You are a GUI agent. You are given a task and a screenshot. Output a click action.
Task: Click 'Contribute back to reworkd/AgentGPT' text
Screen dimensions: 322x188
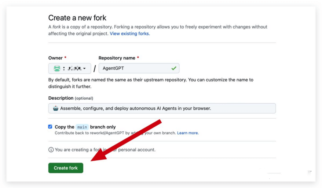coord(116,133)
